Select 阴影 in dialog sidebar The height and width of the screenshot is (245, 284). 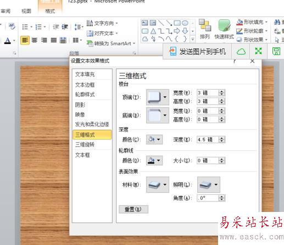[x=92, y=105]
